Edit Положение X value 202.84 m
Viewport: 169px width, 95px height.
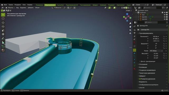(156, 36)
